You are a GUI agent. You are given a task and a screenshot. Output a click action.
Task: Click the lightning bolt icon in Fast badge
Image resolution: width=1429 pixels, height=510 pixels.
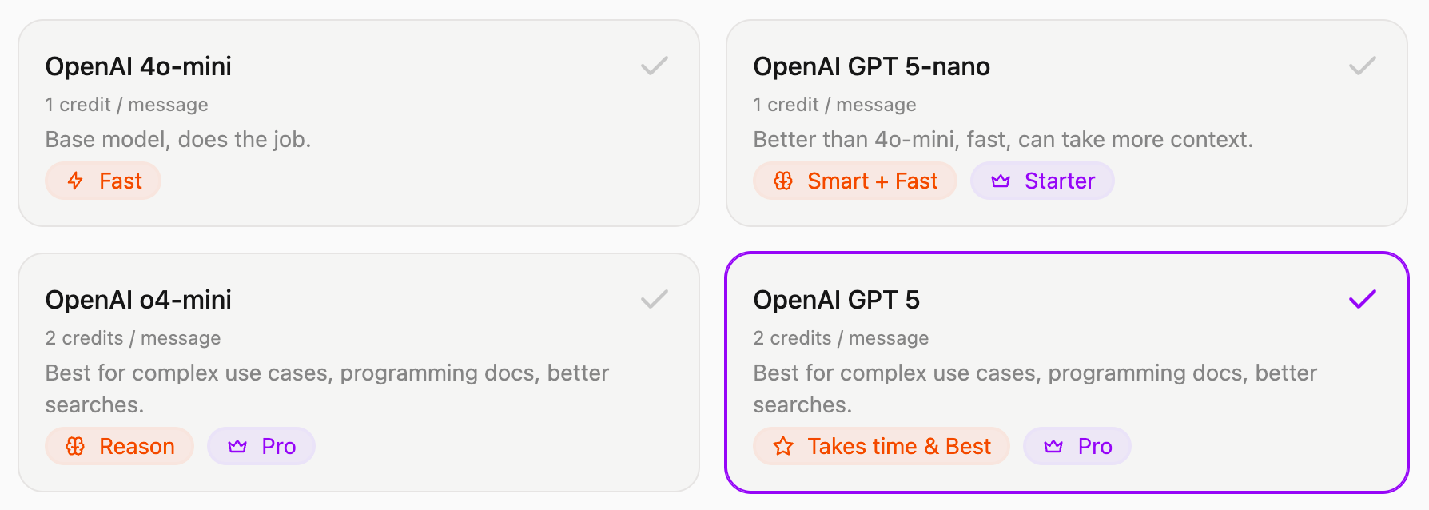click(75, 181)
